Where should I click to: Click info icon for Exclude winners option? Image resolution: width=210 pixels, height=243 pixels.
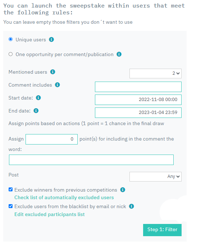pos(123,190)
